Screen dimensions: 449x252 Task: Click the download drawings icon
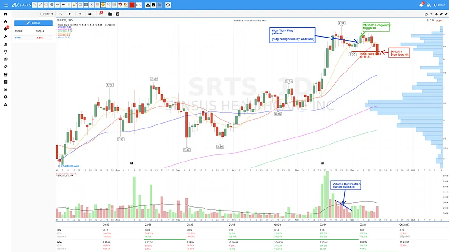click(148, 5)
